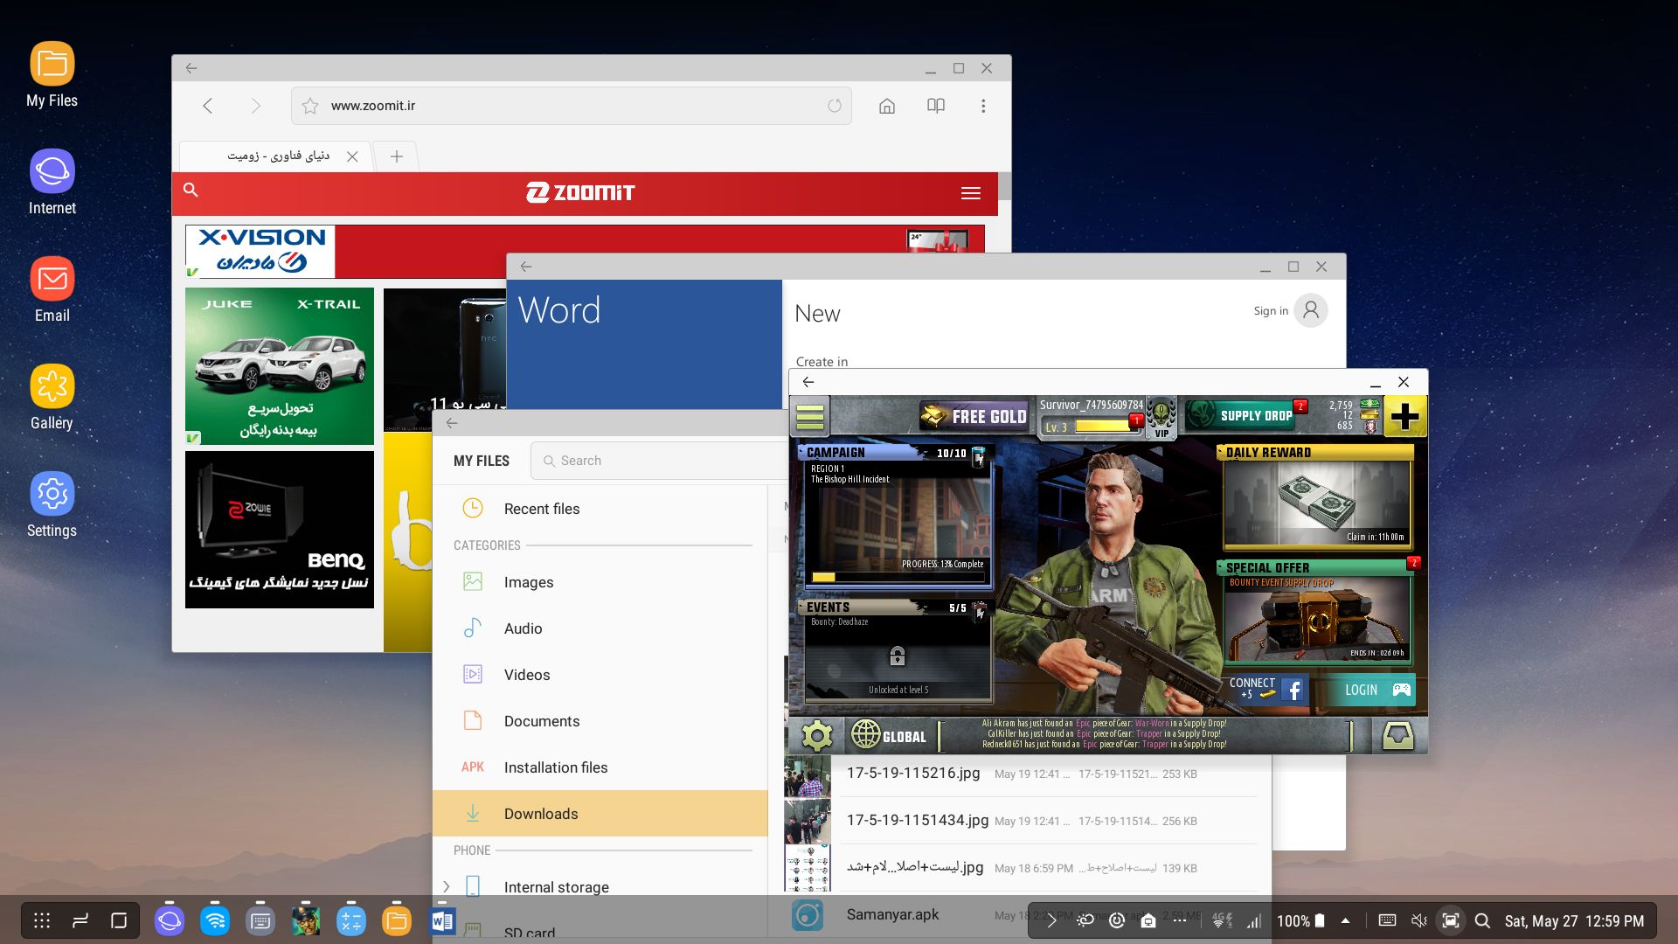Open Internal storage
The height and width of the screenshot is (944, 1678).
coord(556,887)
